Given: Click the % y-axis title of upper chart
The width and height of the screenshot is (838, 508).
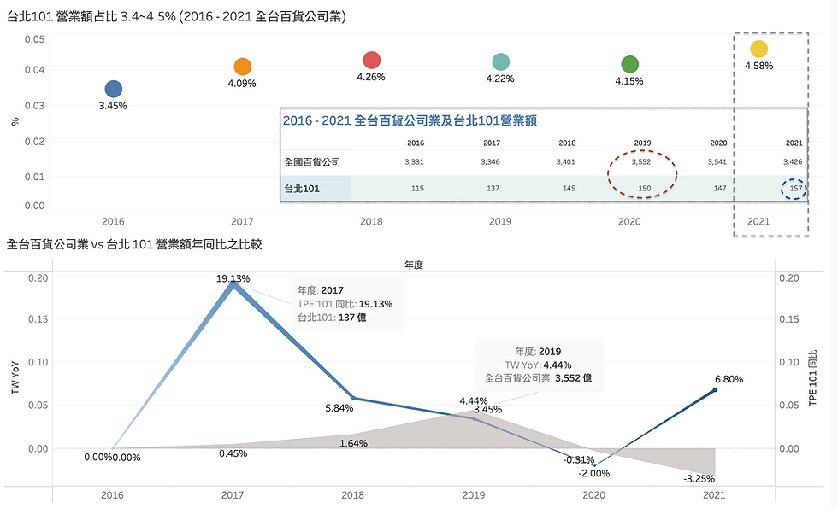Looking at the screenshot, I should 15,121.
